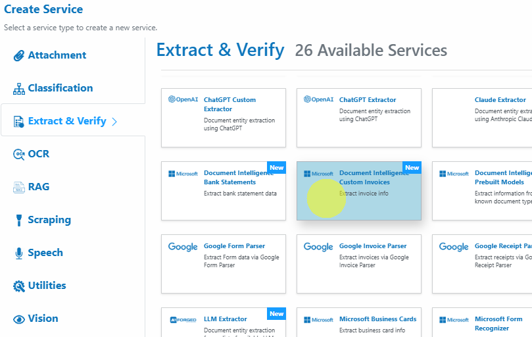
Task: Open Microsoft Business Cards service
Action: pyautogui.click(x=358, y=322)
